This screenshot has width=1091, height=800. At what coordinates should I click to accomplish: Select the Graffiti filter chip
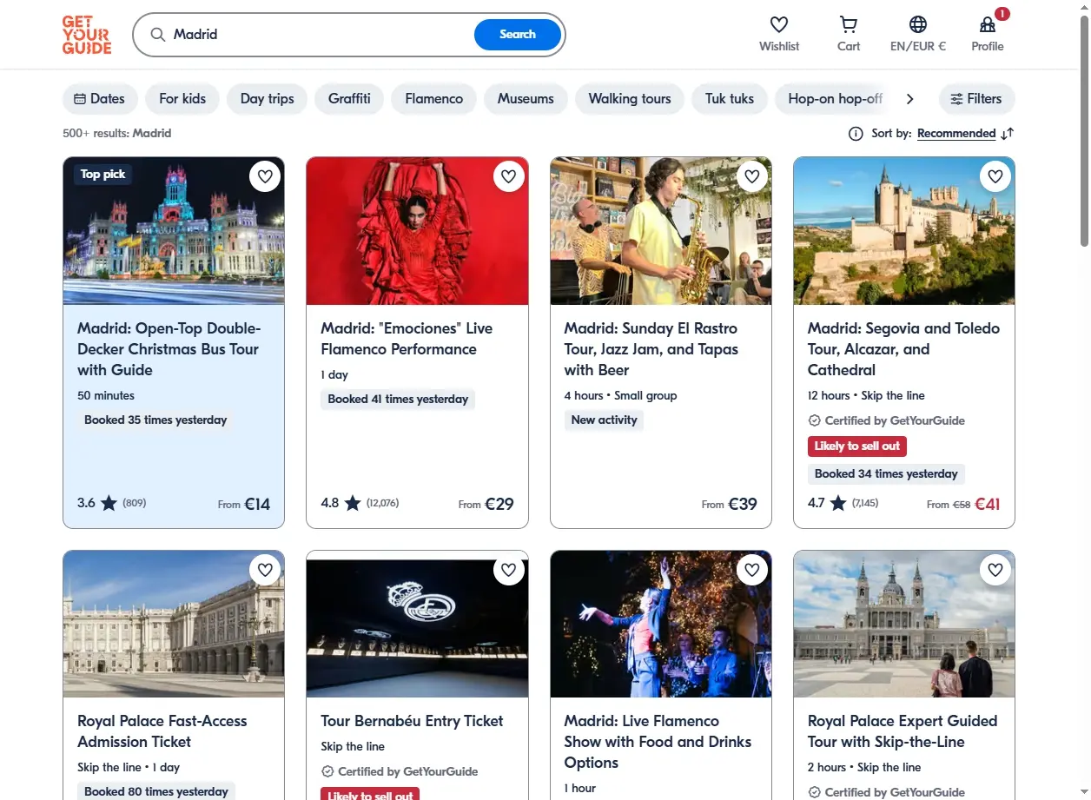pyautogui.click(x=349, y=99)
